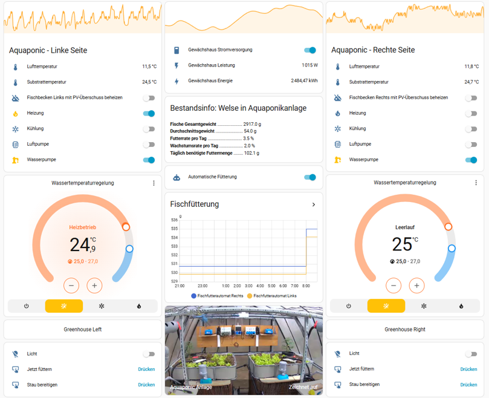This screenshot has width=489, height=398.
Task: Click Drücken for Greenhouse Left Jetzt füttern
Action: tap(146, 370)
